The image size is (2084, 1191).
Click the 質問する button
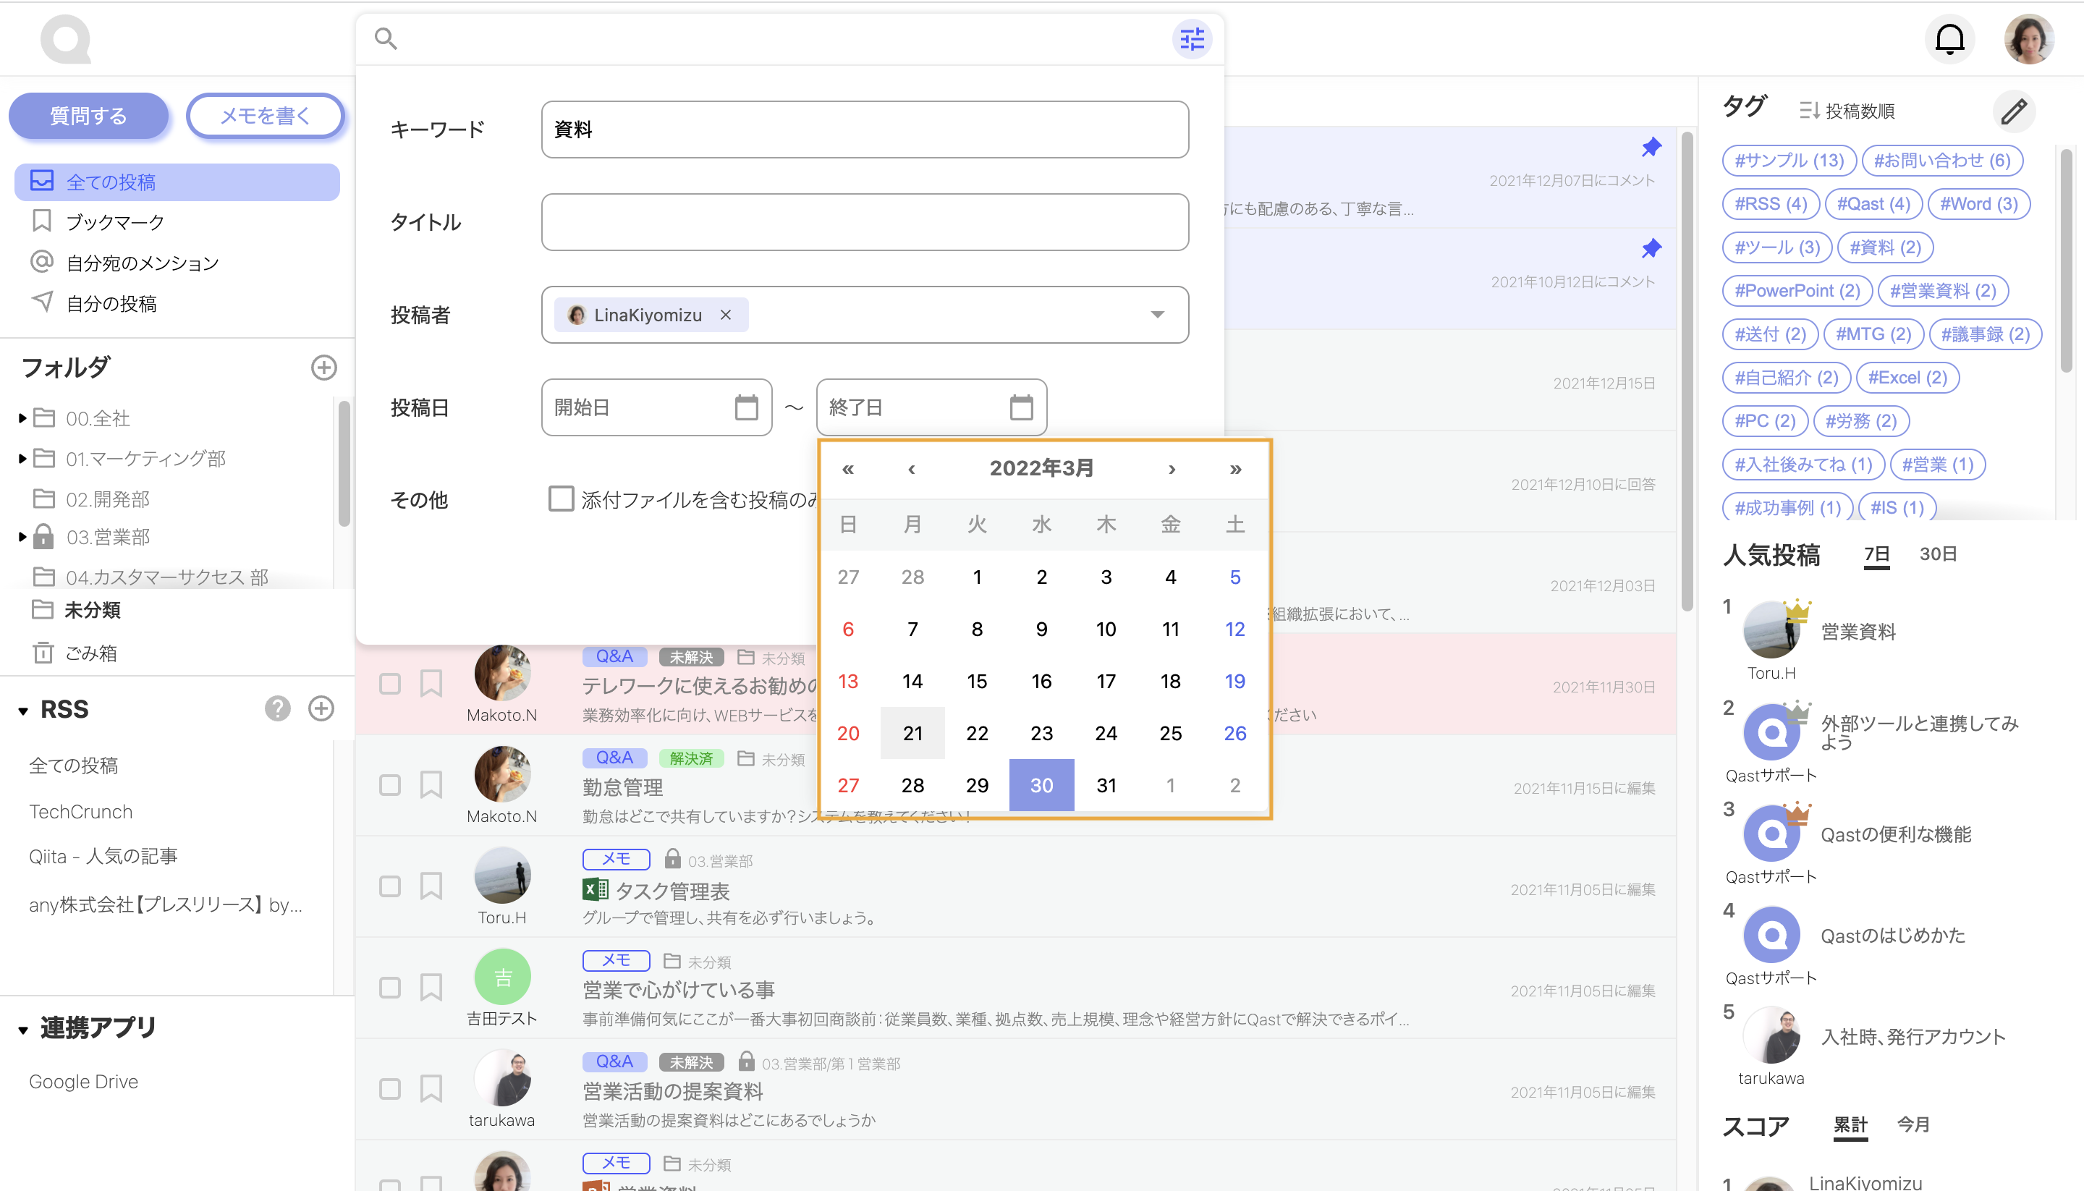pos(88,115)
